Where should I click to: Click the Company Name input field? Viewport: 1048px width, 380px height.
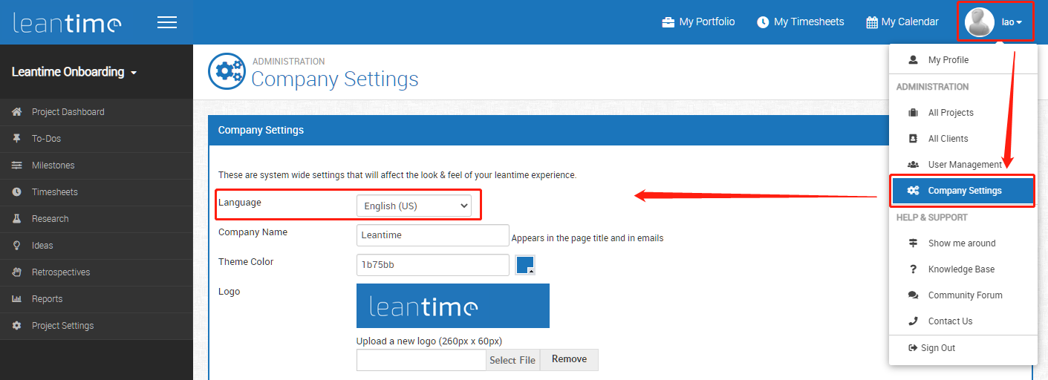[432, 235]
